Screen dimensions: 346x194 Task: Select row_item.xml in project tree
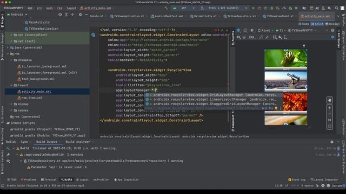32,98
